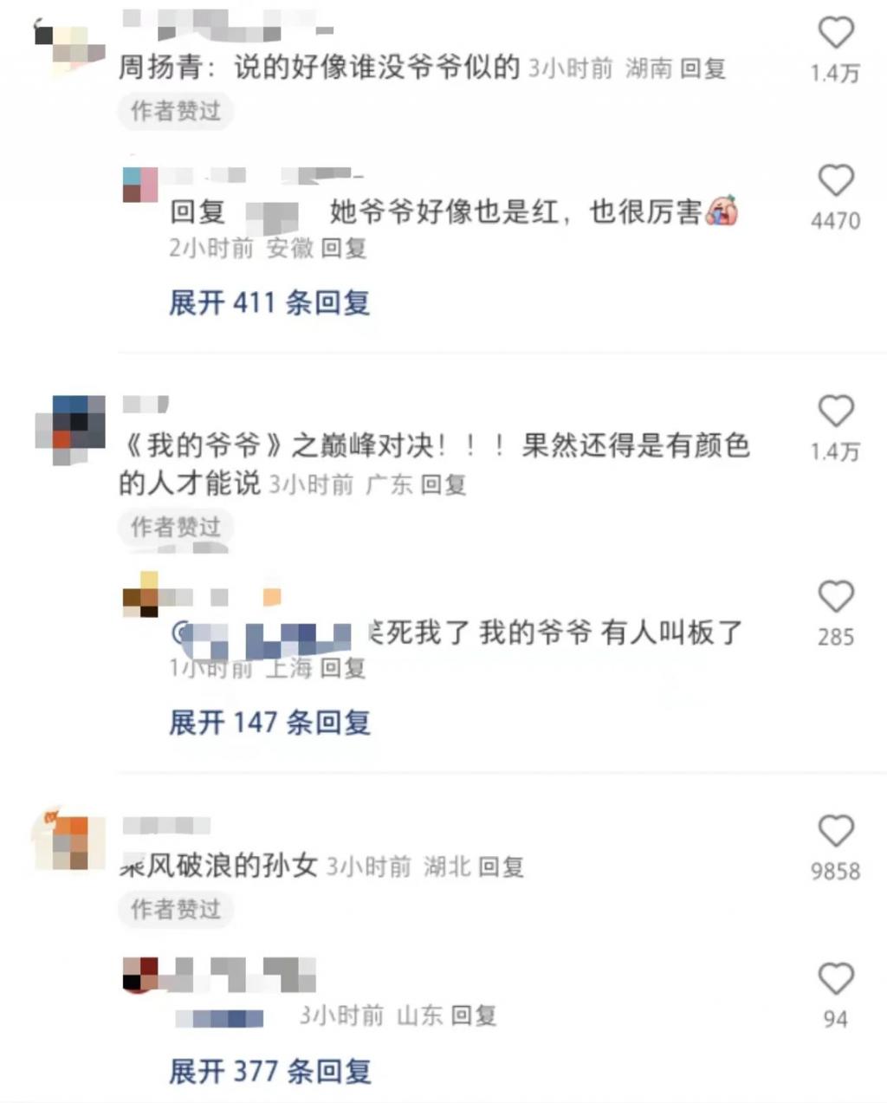Like the reply with 4470 likes
887x1103 pixels.
[836, 181]
